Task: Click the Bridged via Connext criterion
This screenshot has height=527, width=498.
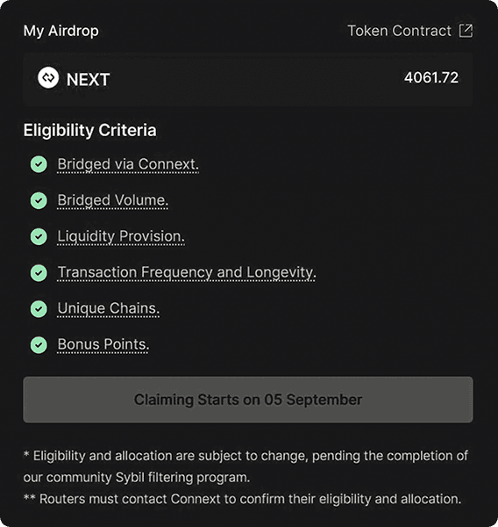Action: coord(128,165)
